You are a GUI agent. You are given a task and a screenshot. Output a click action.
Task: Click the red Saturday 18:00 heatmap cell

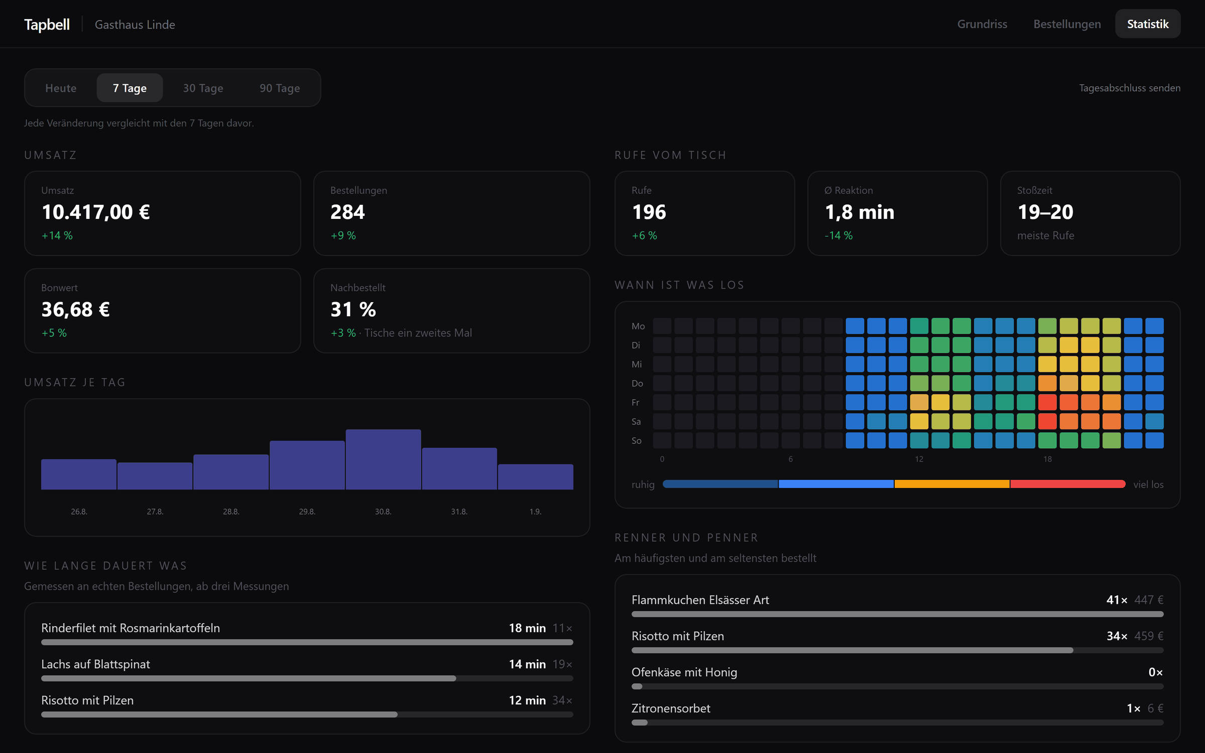click(1047, 421)
